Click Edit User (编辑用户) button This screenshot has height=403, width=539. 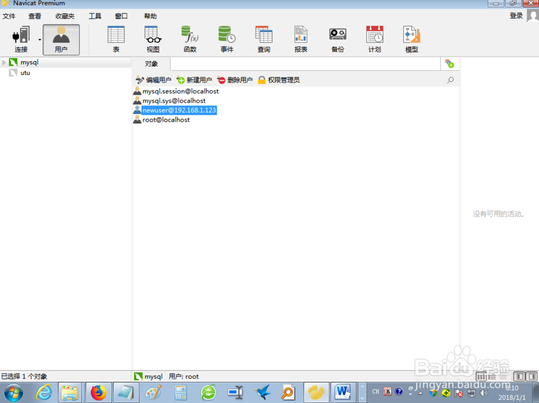point(154,80)
